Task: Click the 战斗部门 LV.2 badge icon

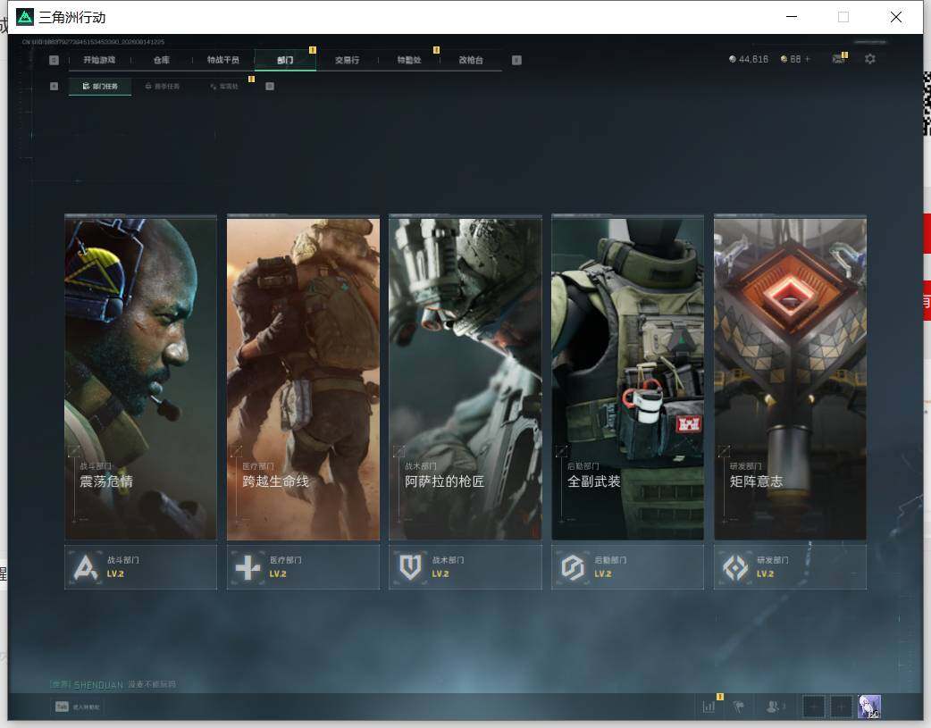Action: [x=86, y=568]
